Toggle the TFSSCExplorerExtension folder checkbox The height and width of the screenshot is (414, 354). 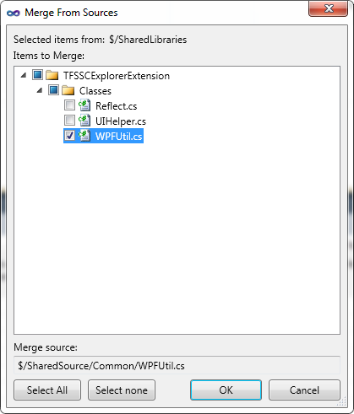(37, 75)
